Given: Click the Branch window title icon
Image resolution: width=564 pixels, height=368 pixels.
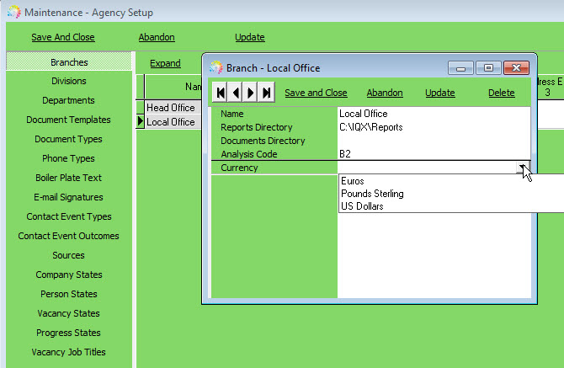Looking at the screenshot, I should [216, 67].
